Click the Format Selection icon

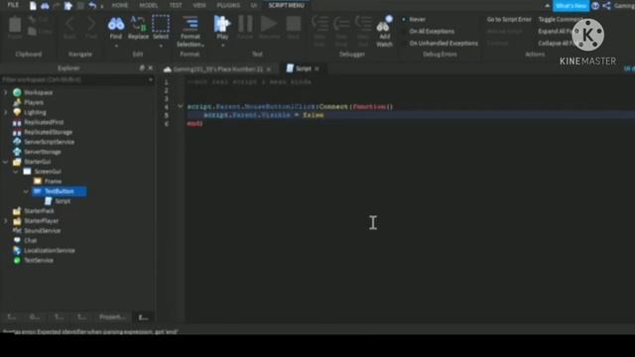(190, 24)
